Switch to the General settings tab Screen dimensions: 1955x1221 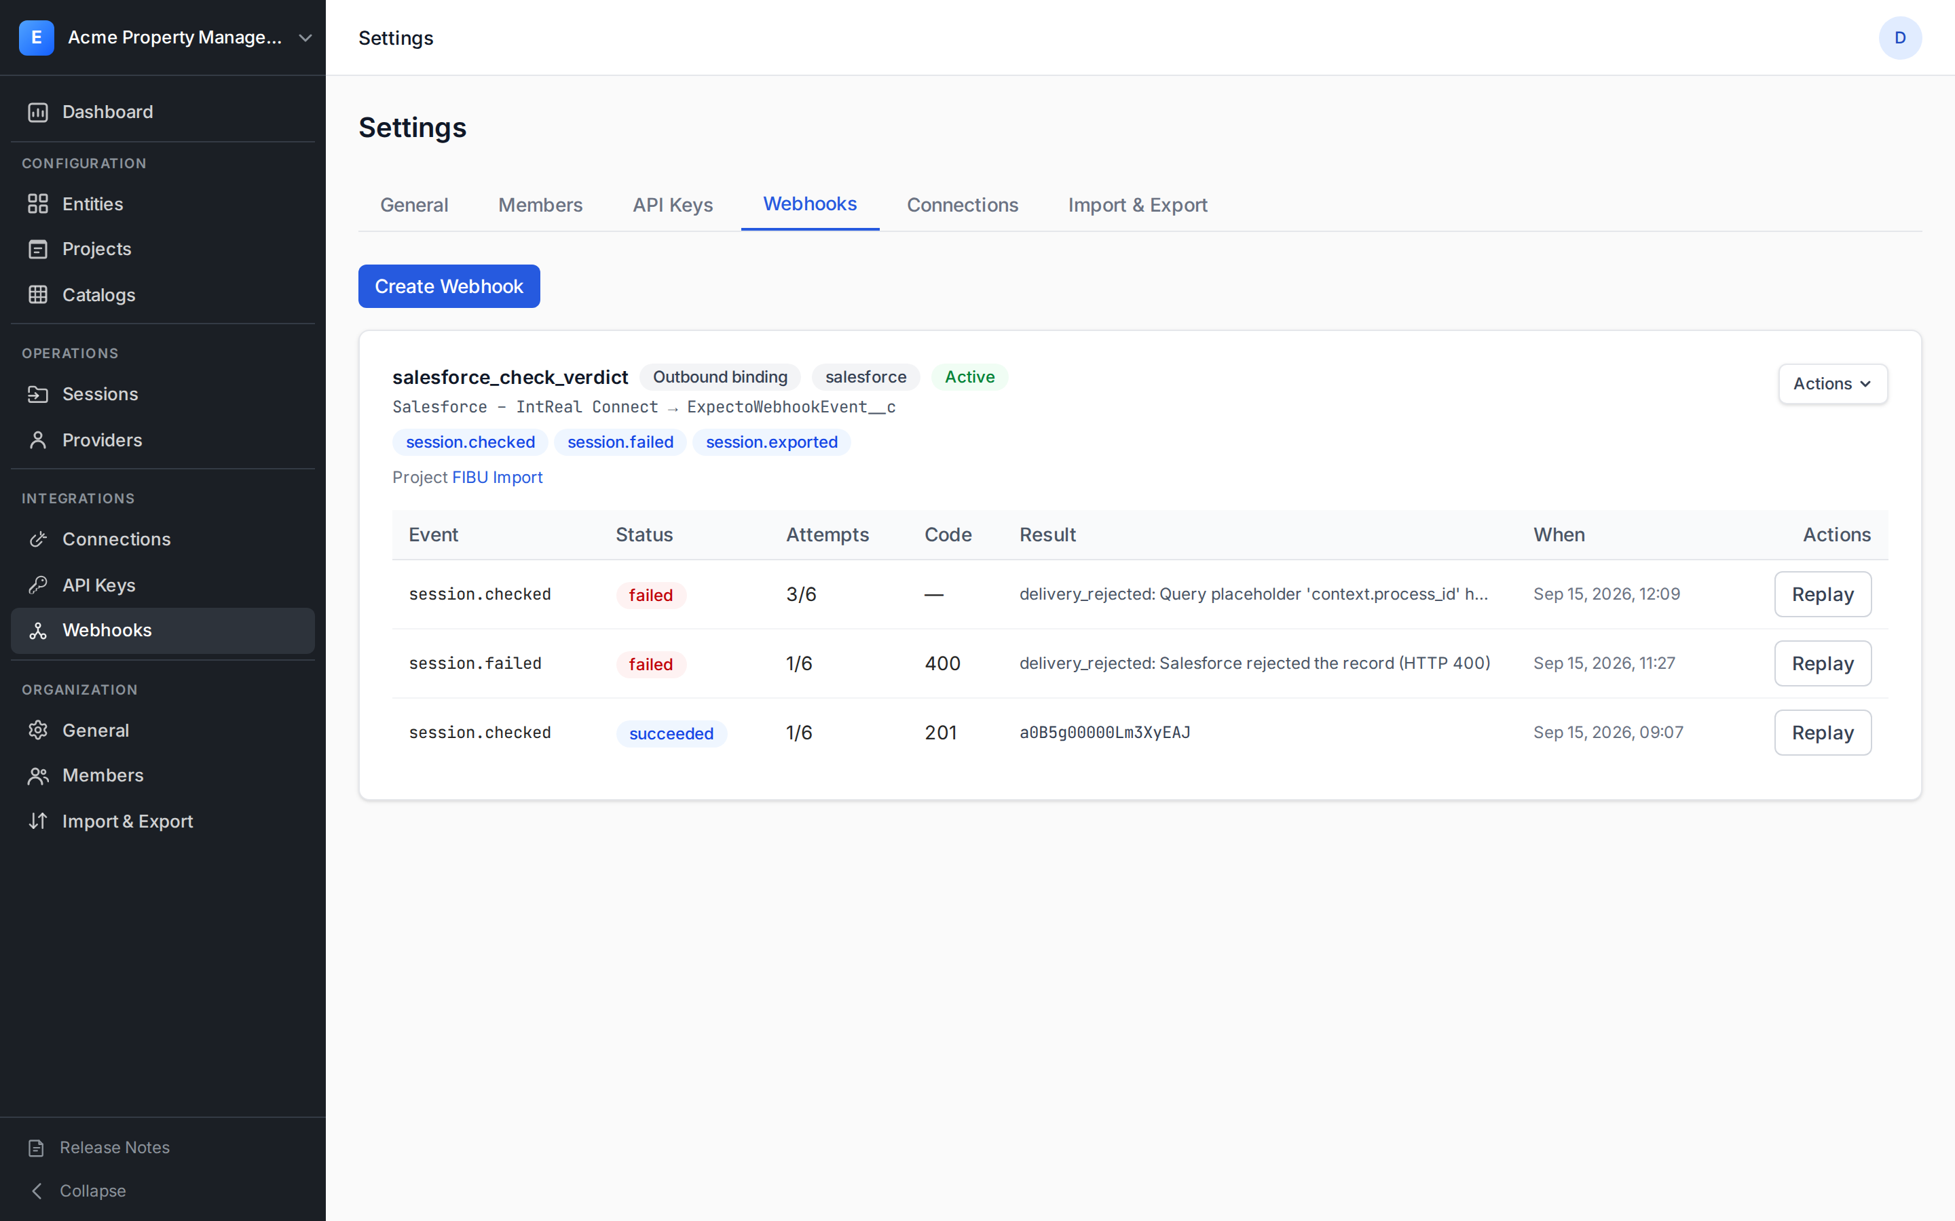coord(413,205)
